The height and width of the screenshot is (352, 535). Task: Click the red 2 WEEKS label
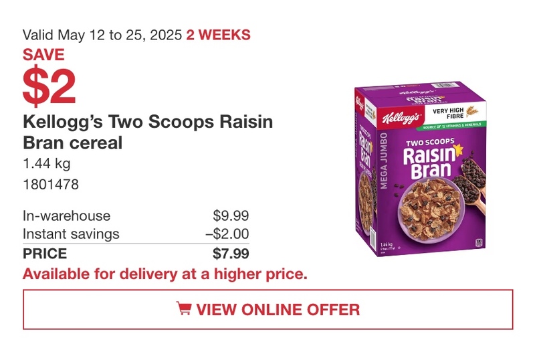[x=219, y=35]
